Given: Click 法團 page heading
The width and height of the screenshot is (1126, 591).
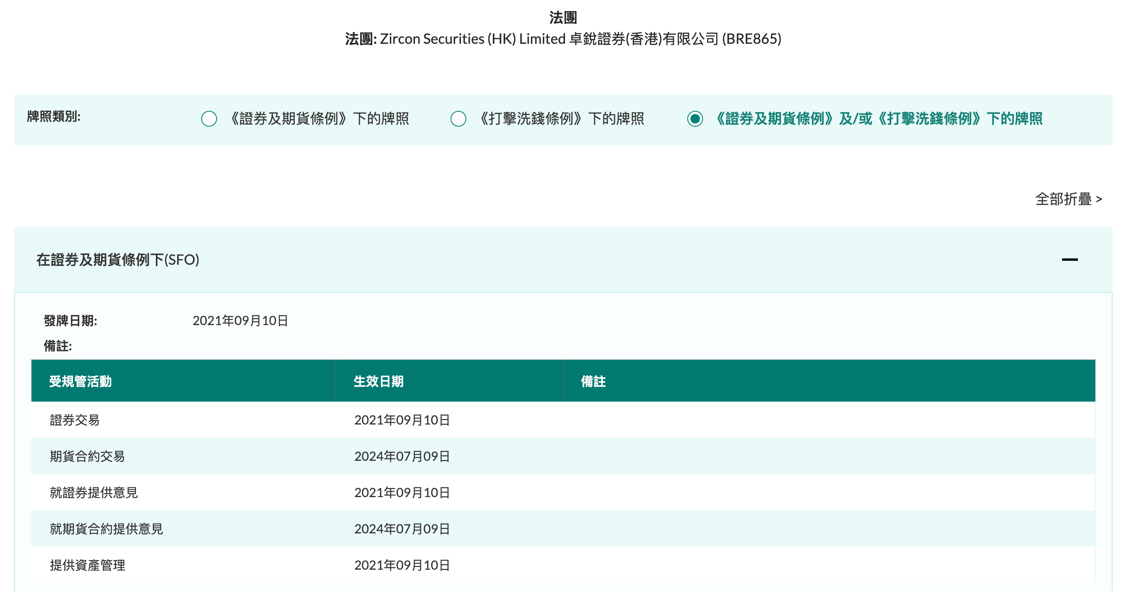Looking at the screenshot, I should point(563,17).
